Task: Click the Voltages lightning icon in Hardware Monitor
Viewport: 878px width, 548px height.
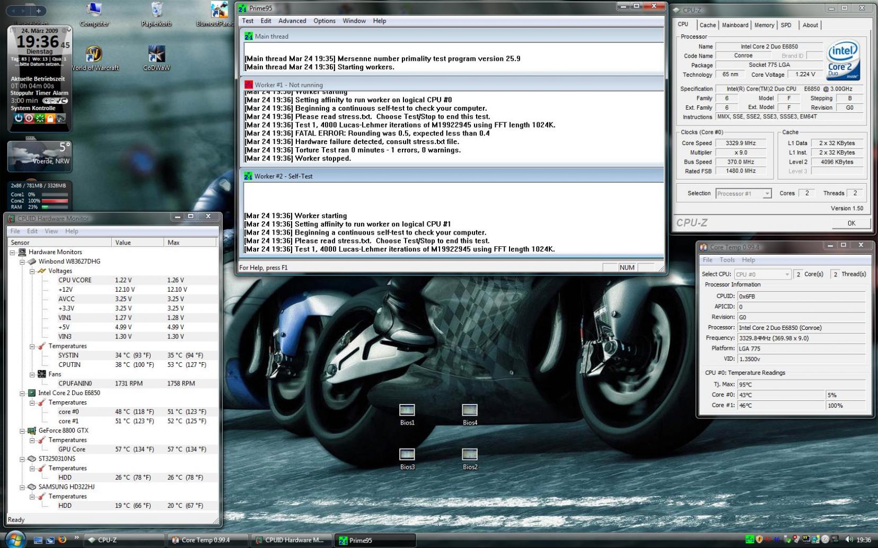Action: point(42,271)
